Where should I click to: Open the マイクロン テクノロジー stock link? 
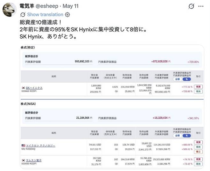click(41, 145)
